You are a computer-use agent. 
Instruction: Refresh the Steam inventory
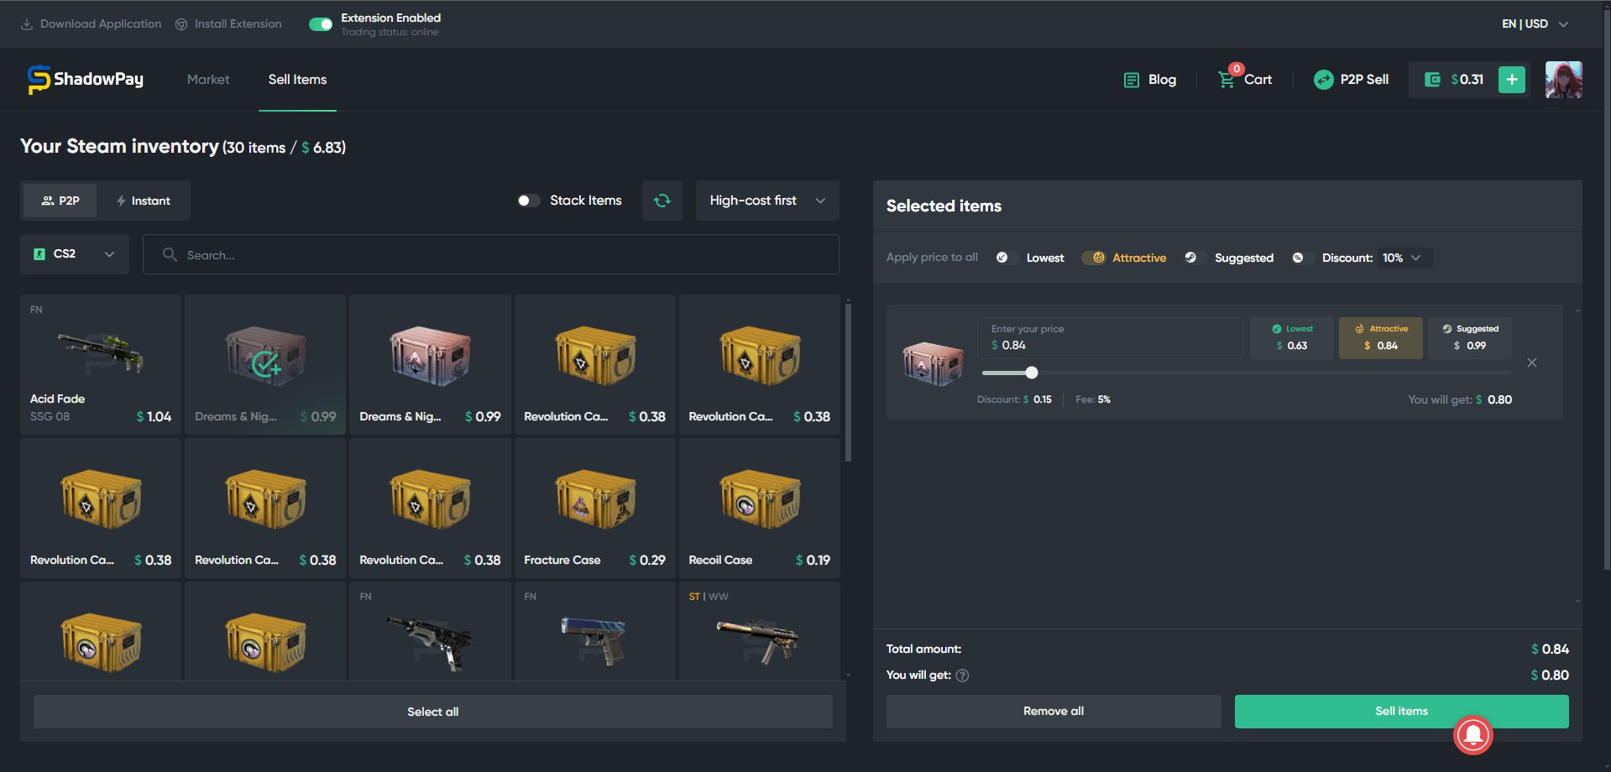[662, 201]
